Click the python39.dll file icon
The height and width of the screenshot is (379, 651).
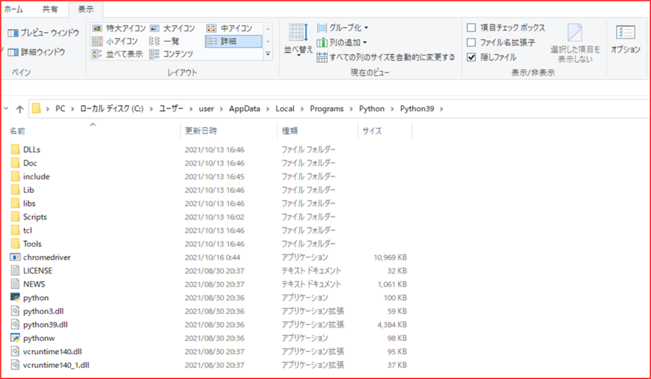pos(16,324)
